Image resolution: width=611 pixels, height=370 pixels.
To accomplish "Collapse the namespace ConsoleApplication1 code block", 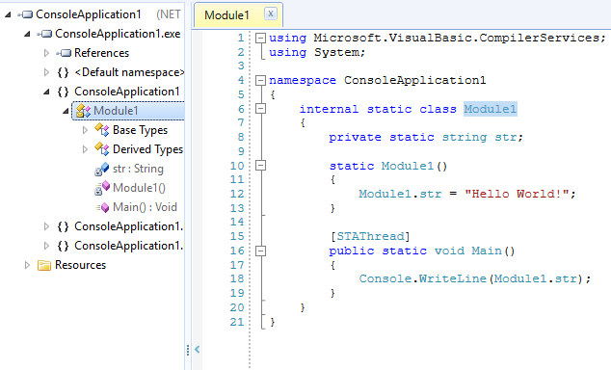I will pyautogui.click(x=260, y=81).
